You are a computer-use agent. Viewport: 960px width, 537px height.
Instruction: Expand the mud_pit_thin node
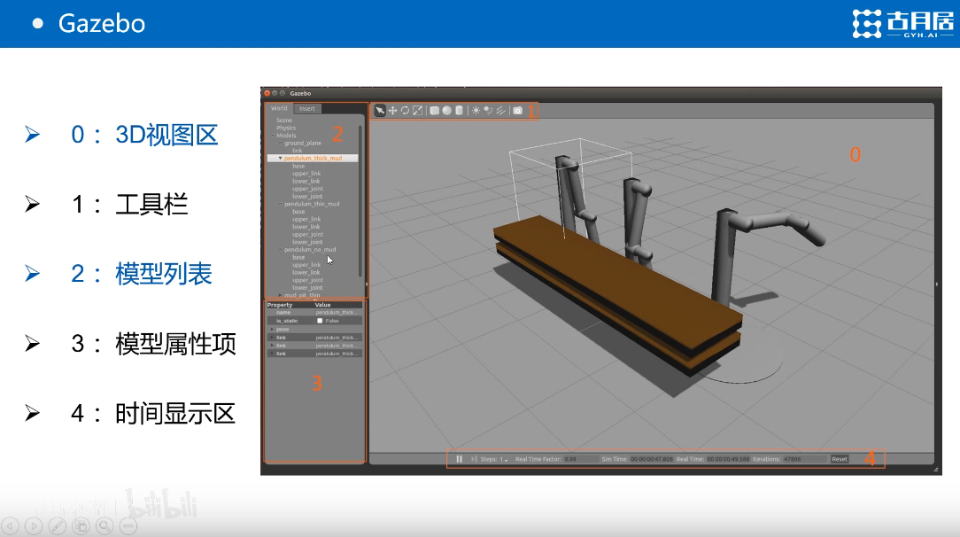(x=281, y=295)
